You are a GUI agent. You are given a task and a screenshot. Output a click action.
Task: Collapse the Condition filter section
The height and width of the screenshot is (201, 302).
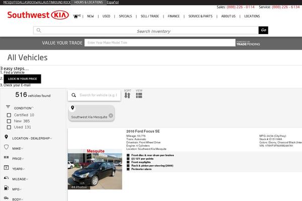[24, 108]
